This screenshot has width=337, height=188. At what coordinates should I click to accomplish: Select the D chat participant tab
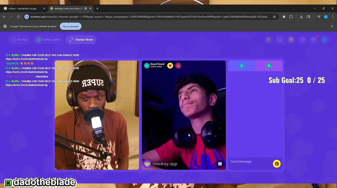pos(242,66)
